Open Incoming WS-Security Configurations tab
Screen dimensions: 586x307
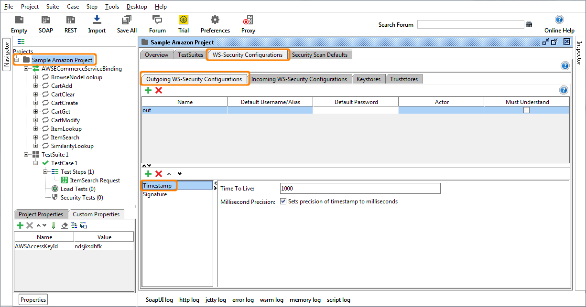pyautogui.click(x=299, y=79)
